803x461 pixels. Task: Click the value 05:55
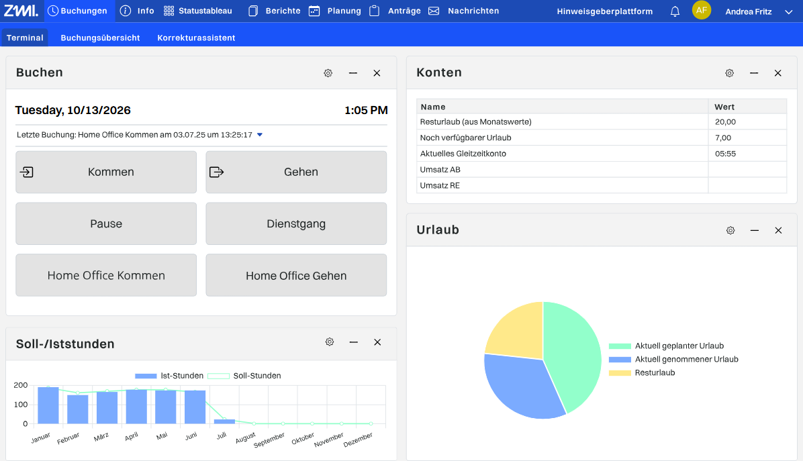725,154
